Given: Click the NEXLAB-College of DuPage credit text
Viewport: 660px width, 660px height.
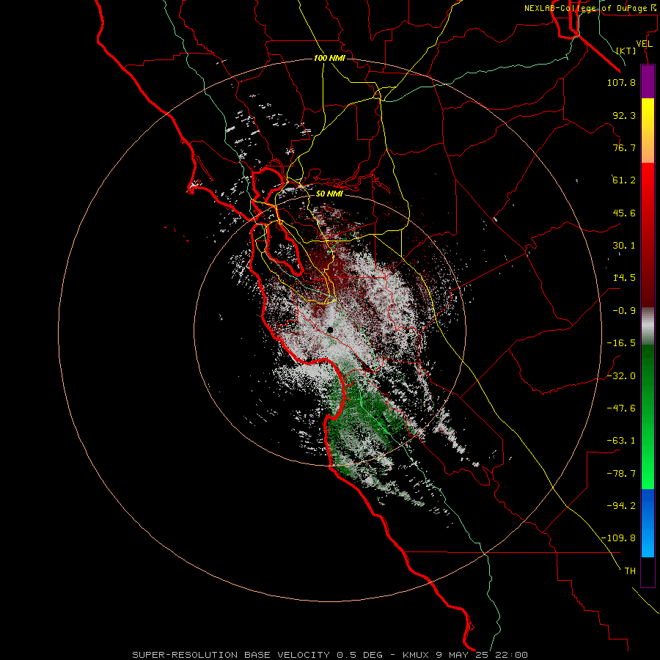Looking at the screenshot, I should (590, 8).
